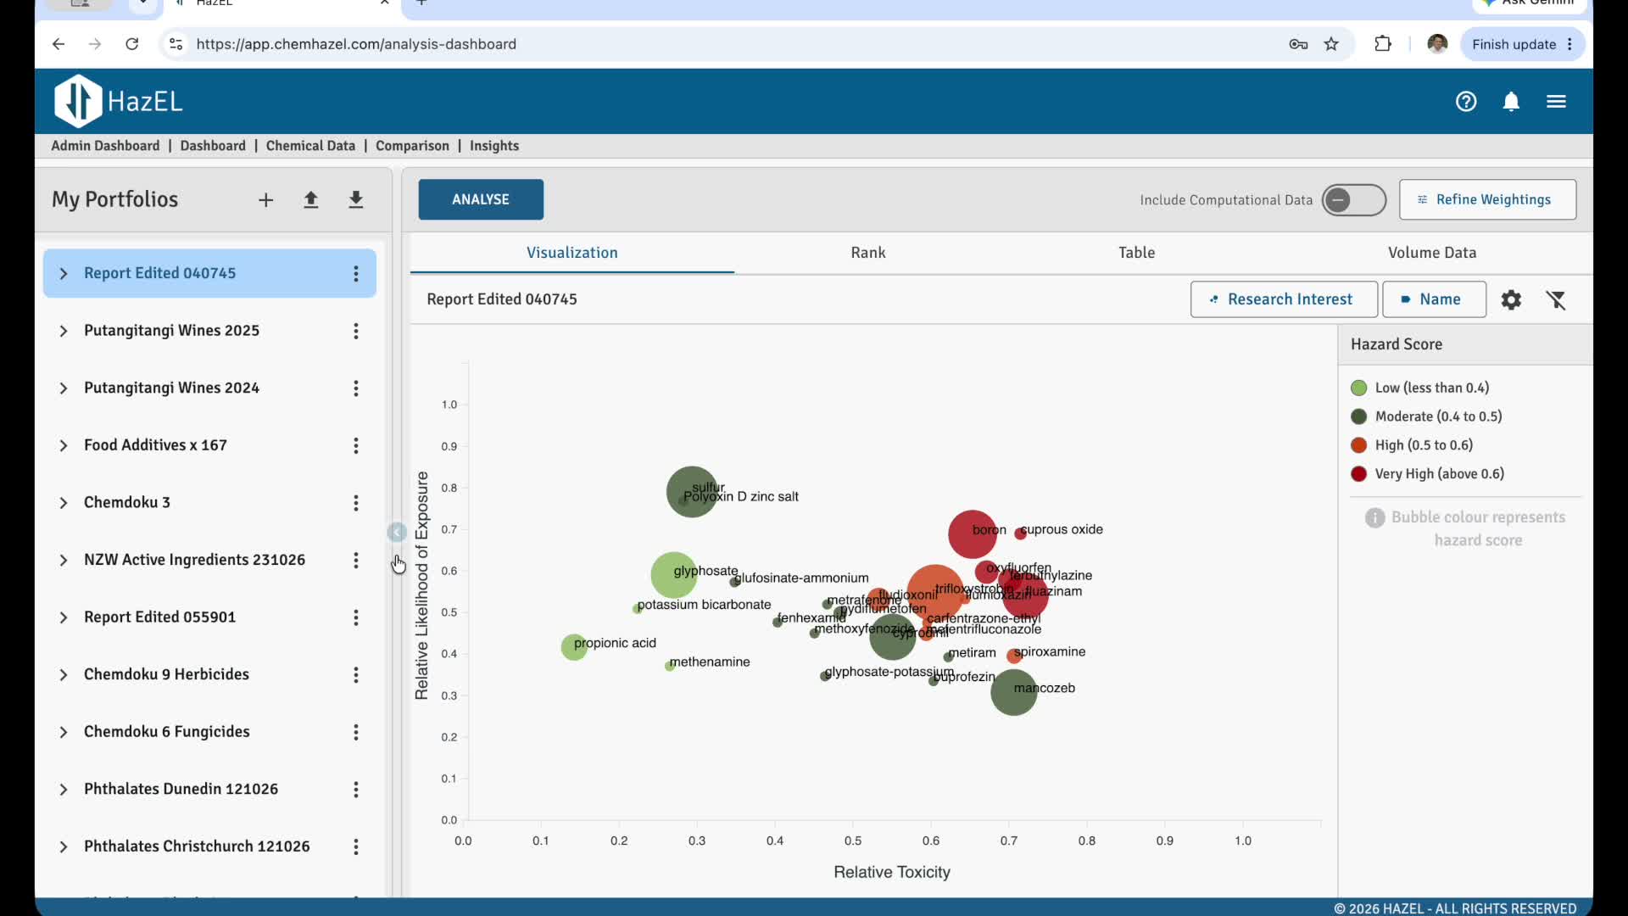Click the Name label button

(1434, 299)
